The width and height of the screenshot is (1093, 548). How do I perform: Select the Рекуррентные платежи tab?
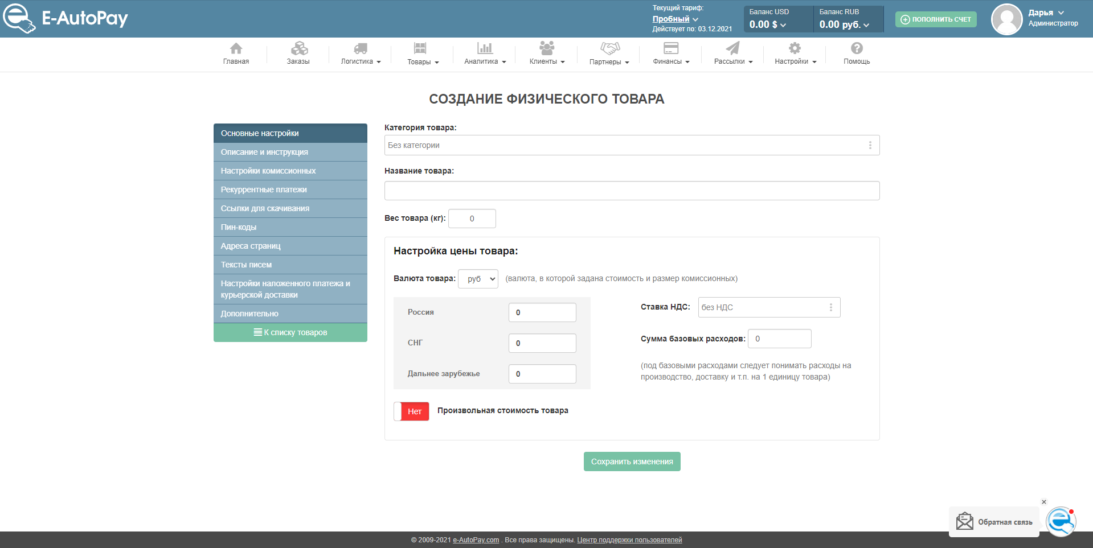(290, 189)
